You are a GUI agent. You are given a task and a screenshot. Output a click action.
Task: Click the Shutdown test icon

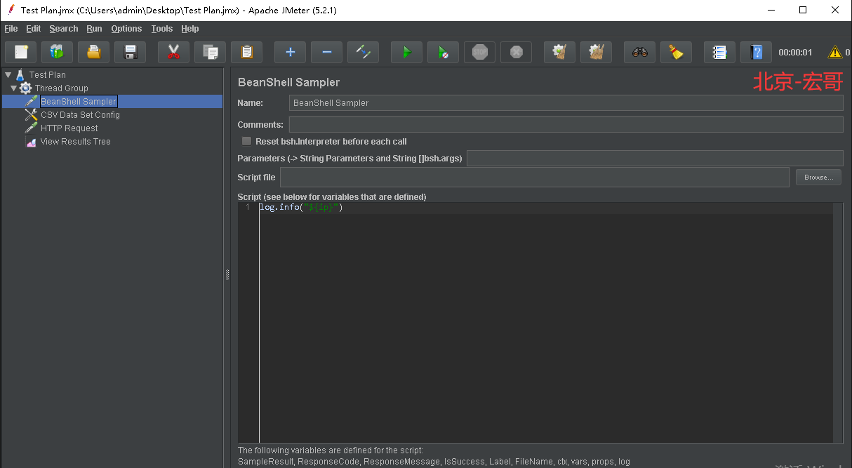click(516, 52)
